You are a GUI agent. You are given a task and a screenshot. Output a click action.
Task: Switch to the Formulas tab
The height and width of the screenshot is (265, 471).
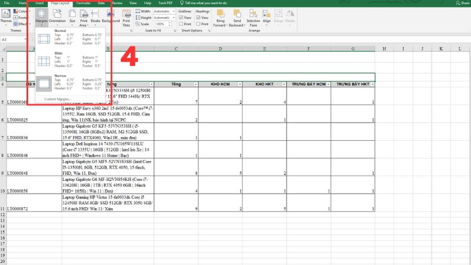coord(83,3)
